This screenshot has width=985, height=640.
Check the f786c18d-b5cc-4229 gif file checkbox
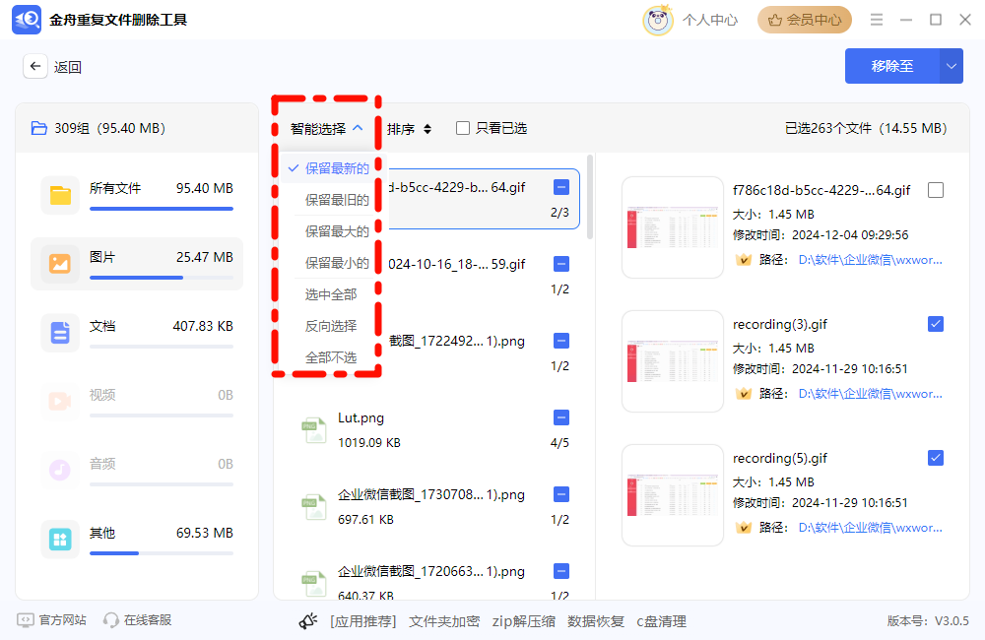pyautogui.click(x=936, y=190)
